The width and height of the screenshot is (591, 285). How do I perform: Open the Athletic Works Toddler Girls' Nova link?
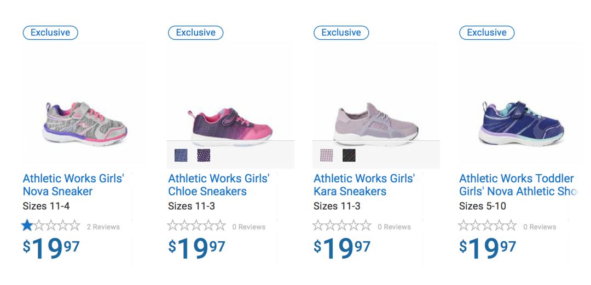[517, 185]
